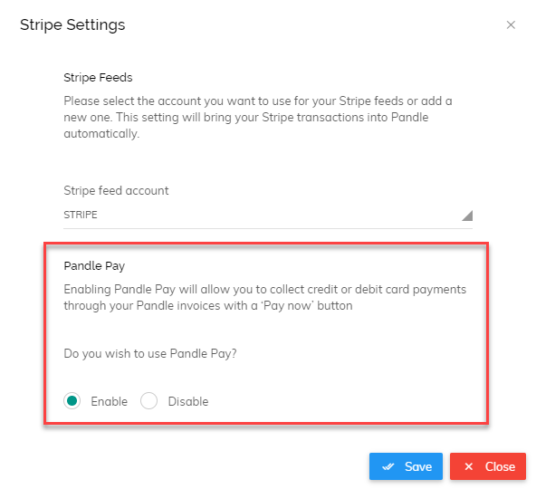
Task: Click the Stripe Settings dialog title
Action: pyautogui.click(x=72, y=25)
